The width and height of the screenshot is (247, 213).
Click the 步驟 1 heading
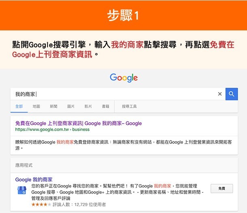tap(123, 15)
